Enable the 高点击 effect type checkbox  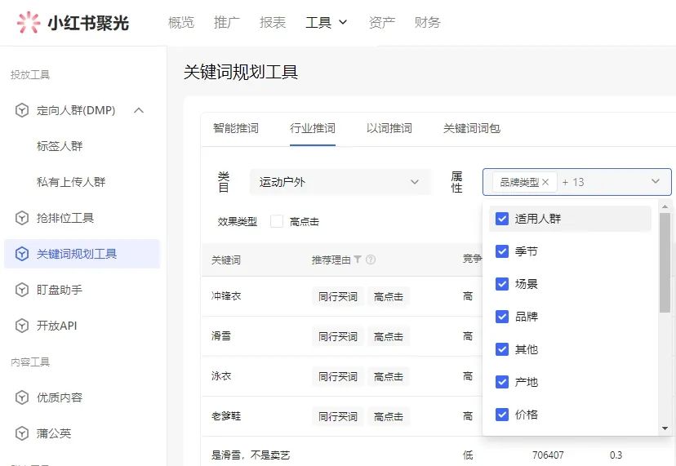coord(277,221)
